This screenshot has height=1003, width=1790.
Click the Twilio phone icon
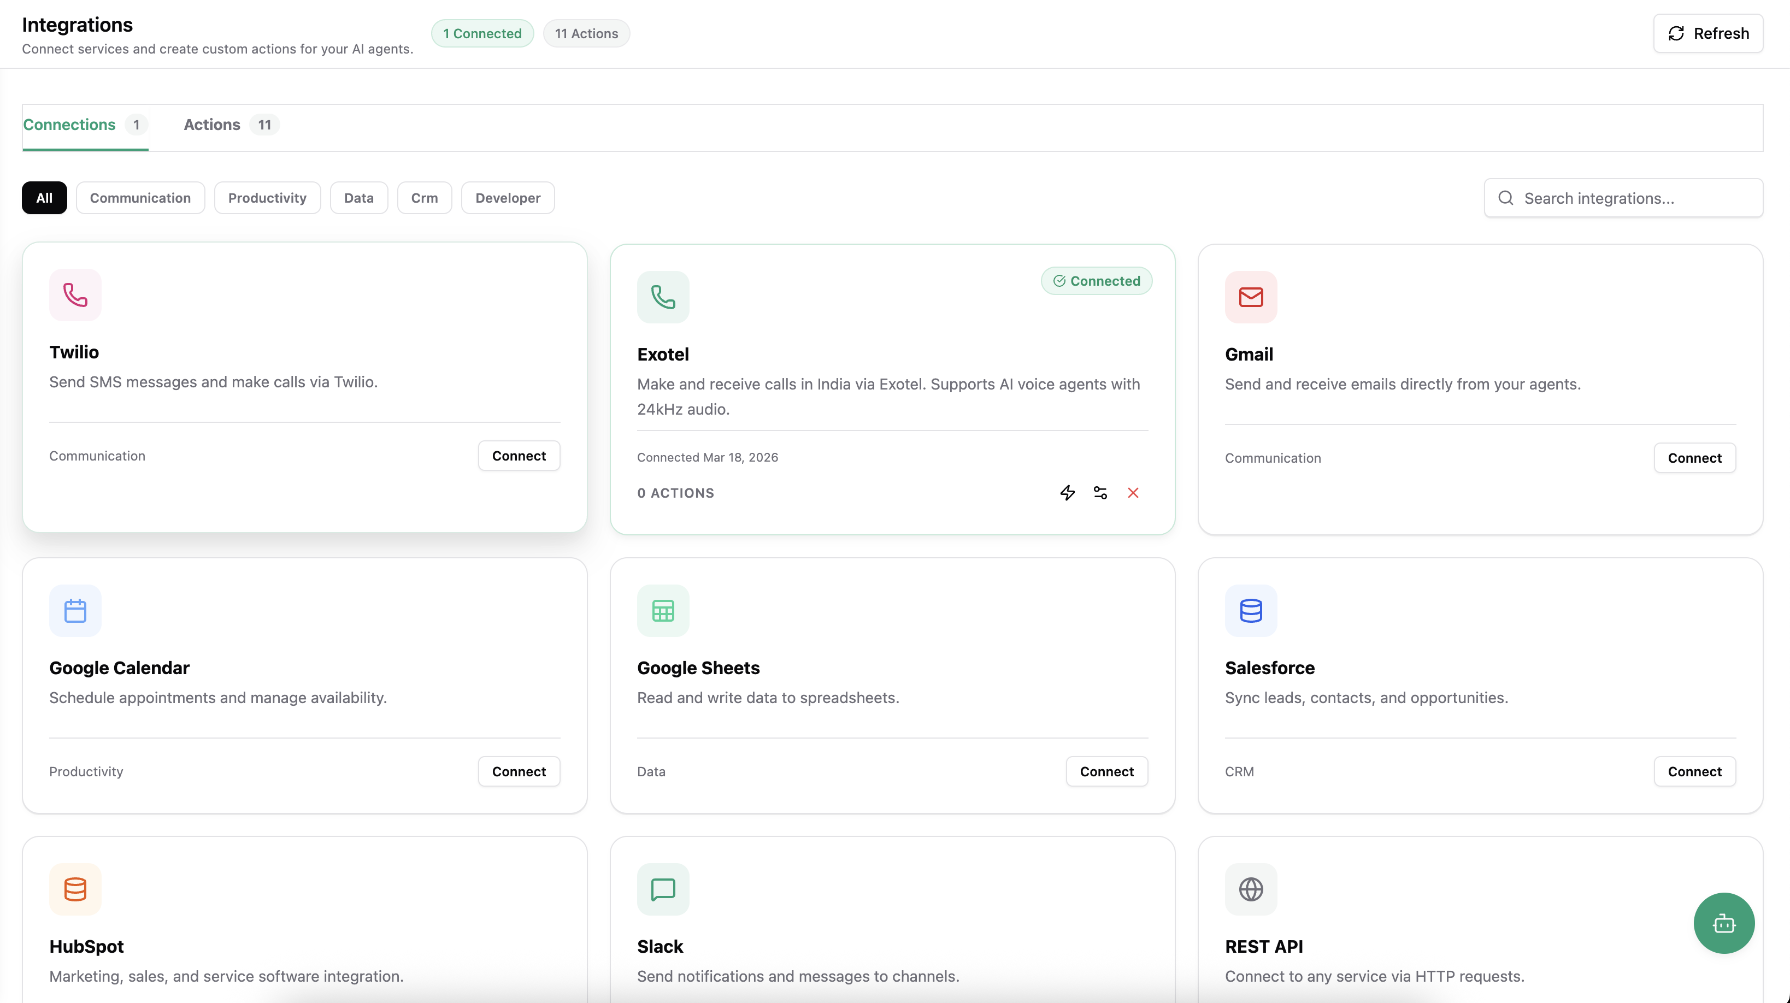coord(75,294)
